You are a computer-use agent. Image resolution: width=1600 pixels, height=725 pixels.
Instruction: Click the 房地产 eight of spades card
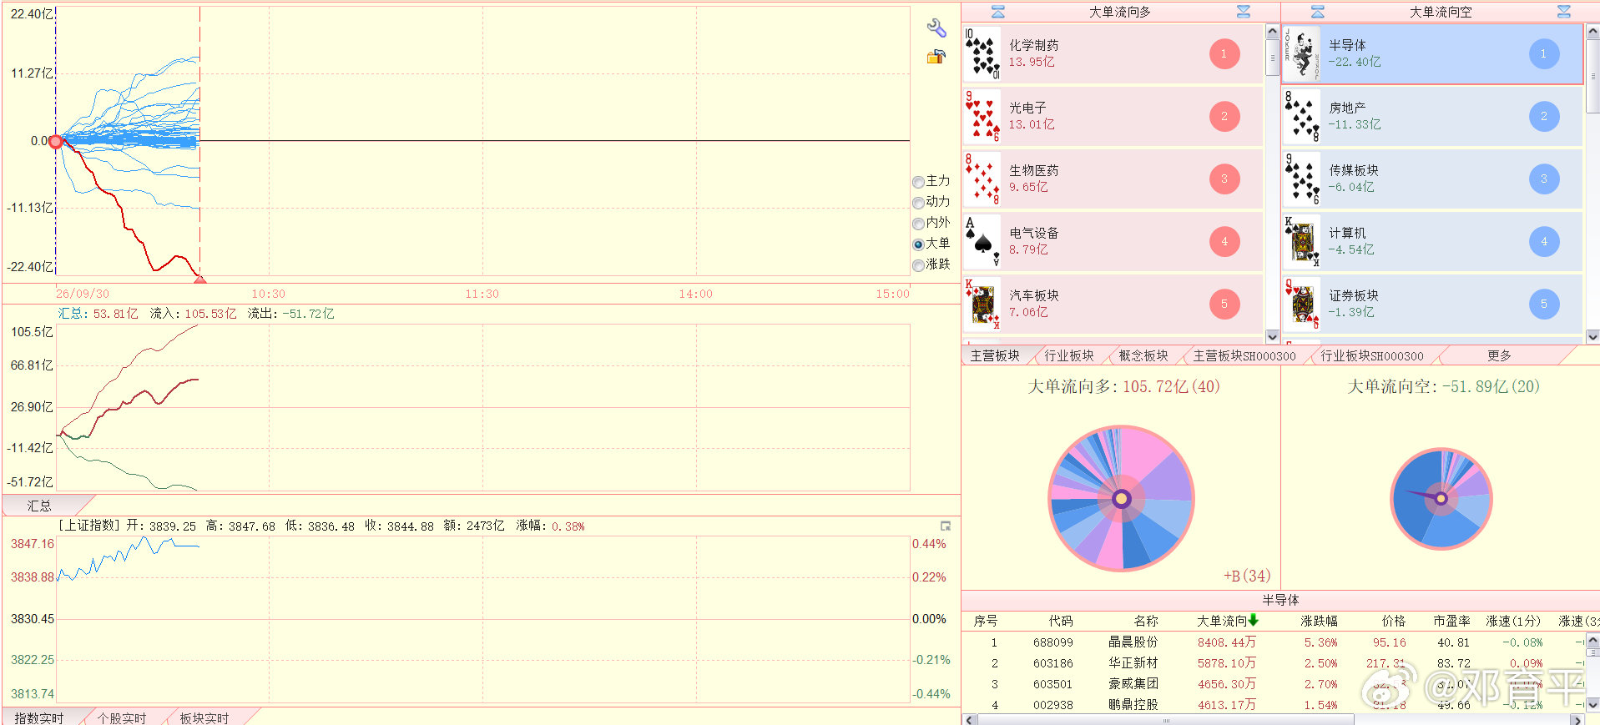[1302, 116]
